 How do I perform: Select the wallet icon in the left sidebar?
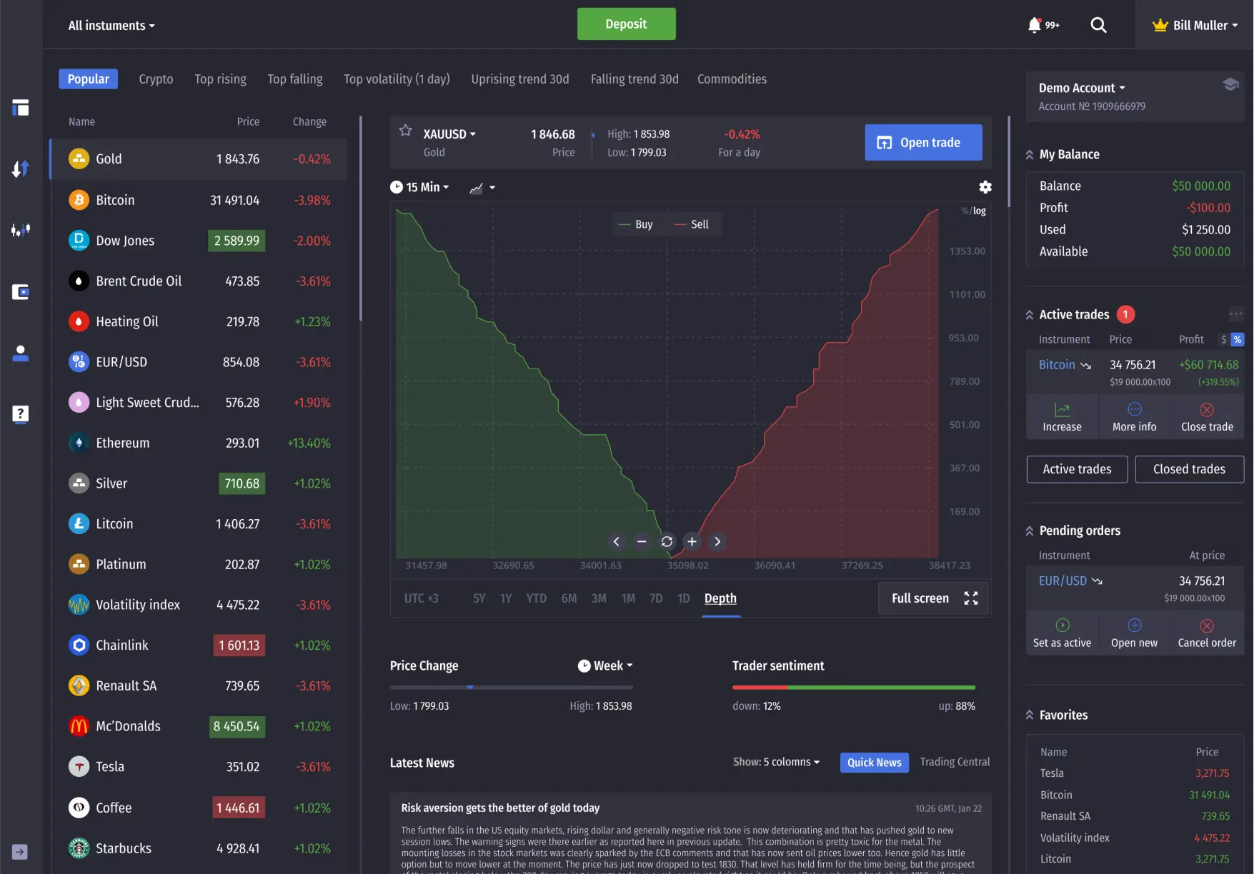point(20,292)
